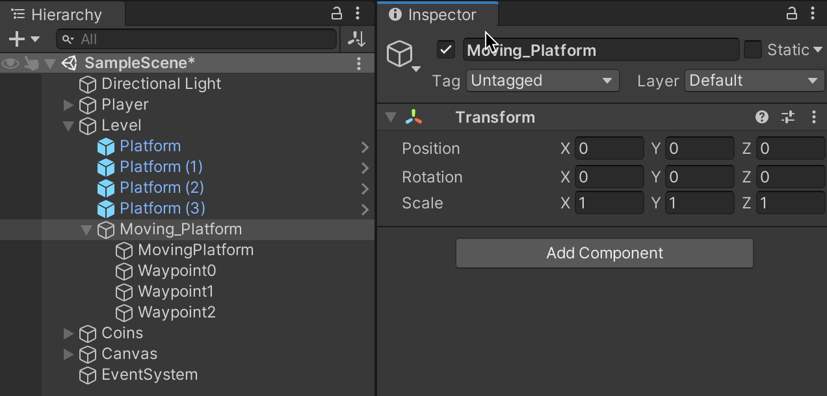Image resolution: width=827 pixels, height=396 pixels.
Task: Click the Inspector panel lock icon
Action: 792,14
